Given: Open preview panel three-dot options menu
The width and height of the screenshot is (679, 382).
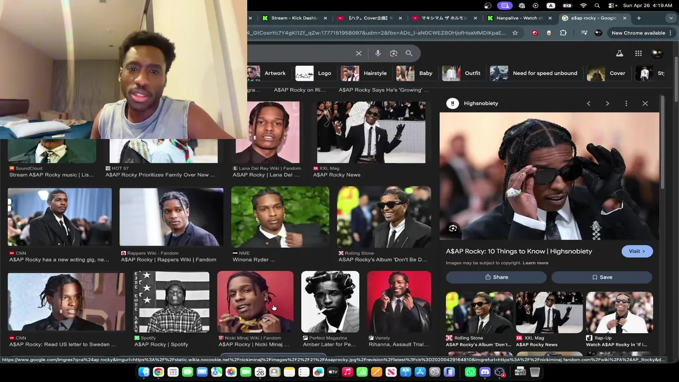Looking at the screenshot, I should click(x=626, y=103).
